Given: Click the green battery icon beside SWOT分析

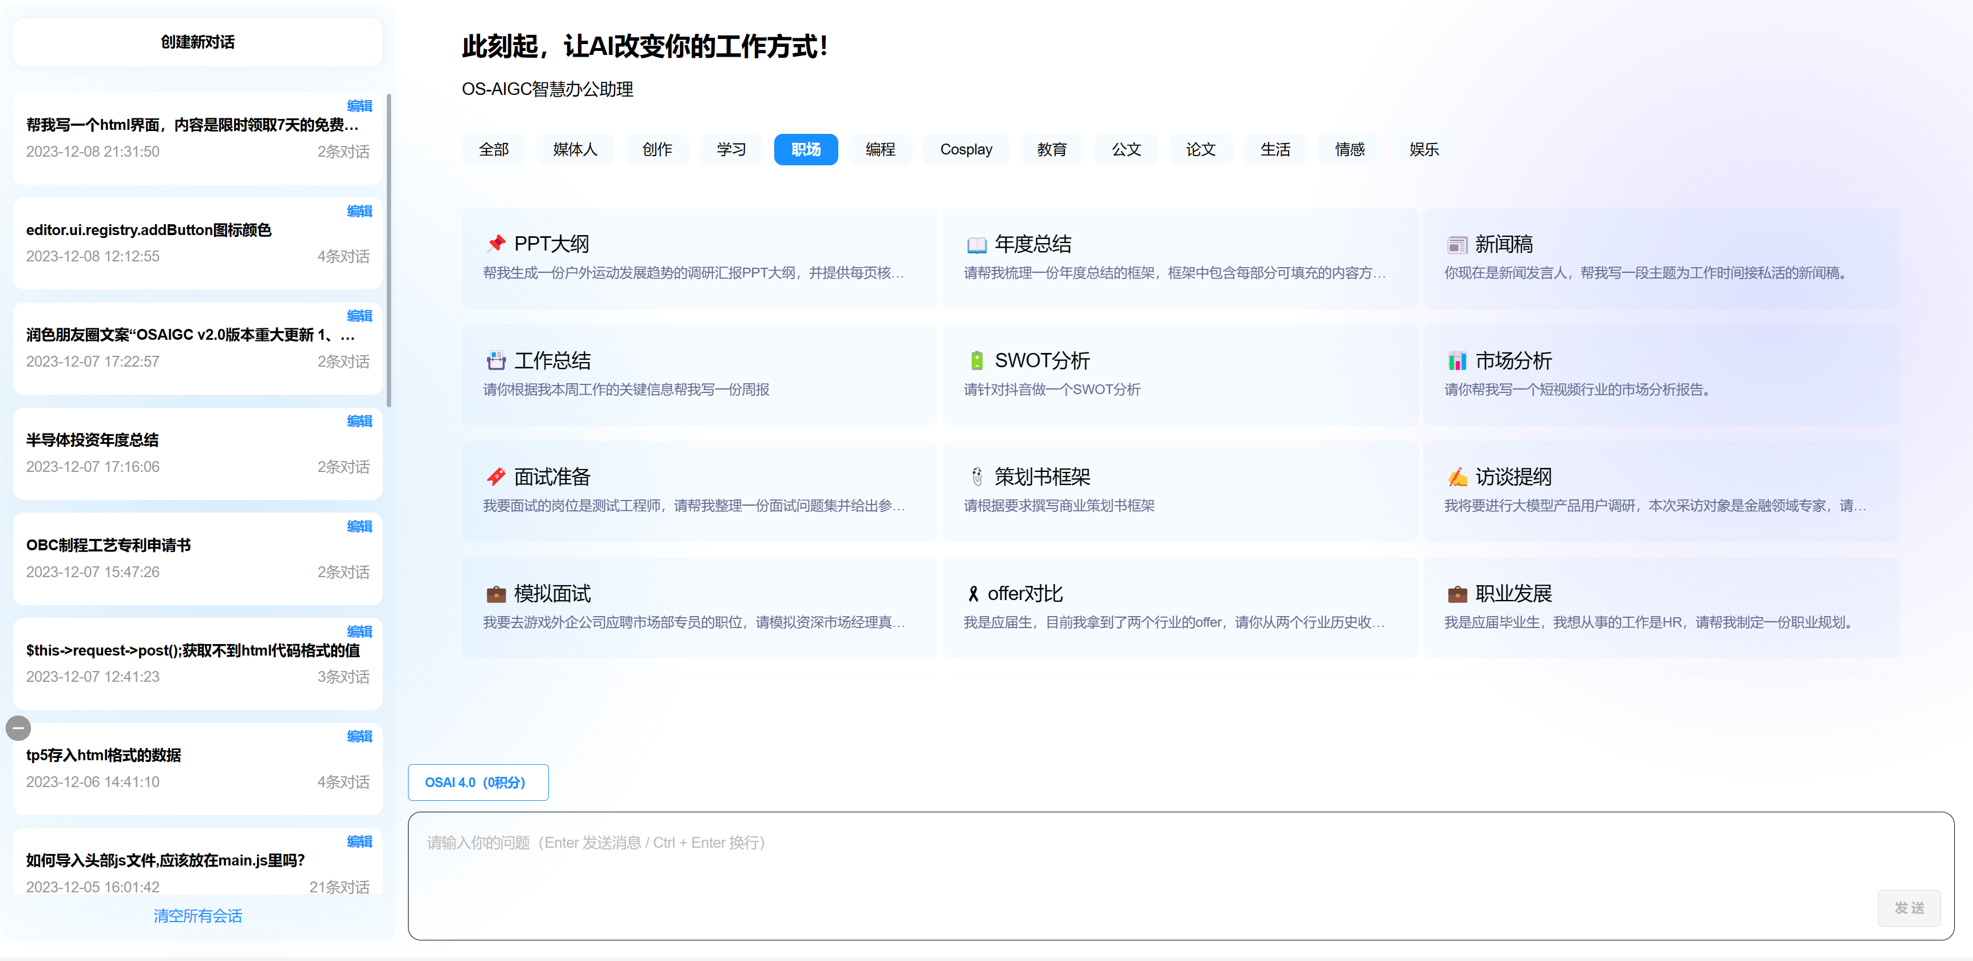Looking at the screenshot, I should point(977,361).
